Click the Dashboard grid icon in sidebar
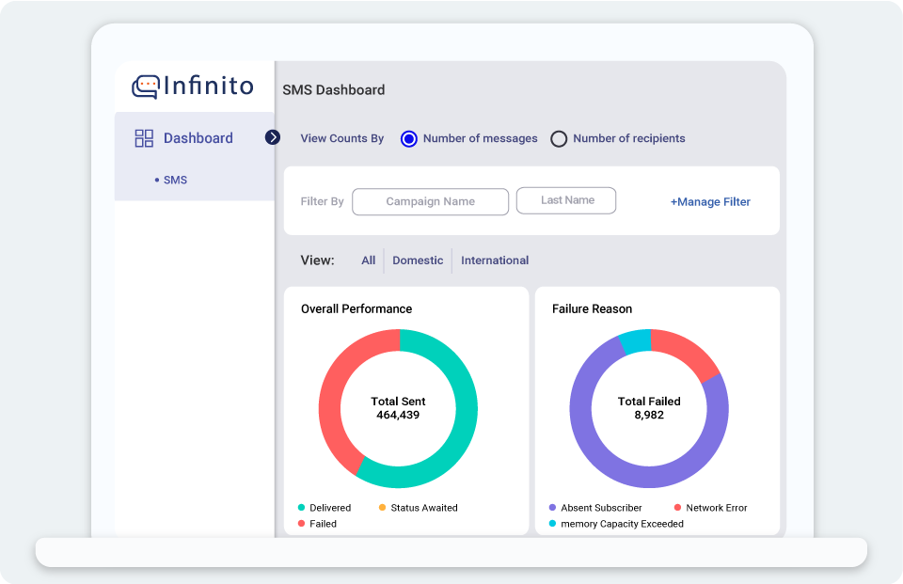The width and height of the screenshot is (903, 584). tap(144, 137)
